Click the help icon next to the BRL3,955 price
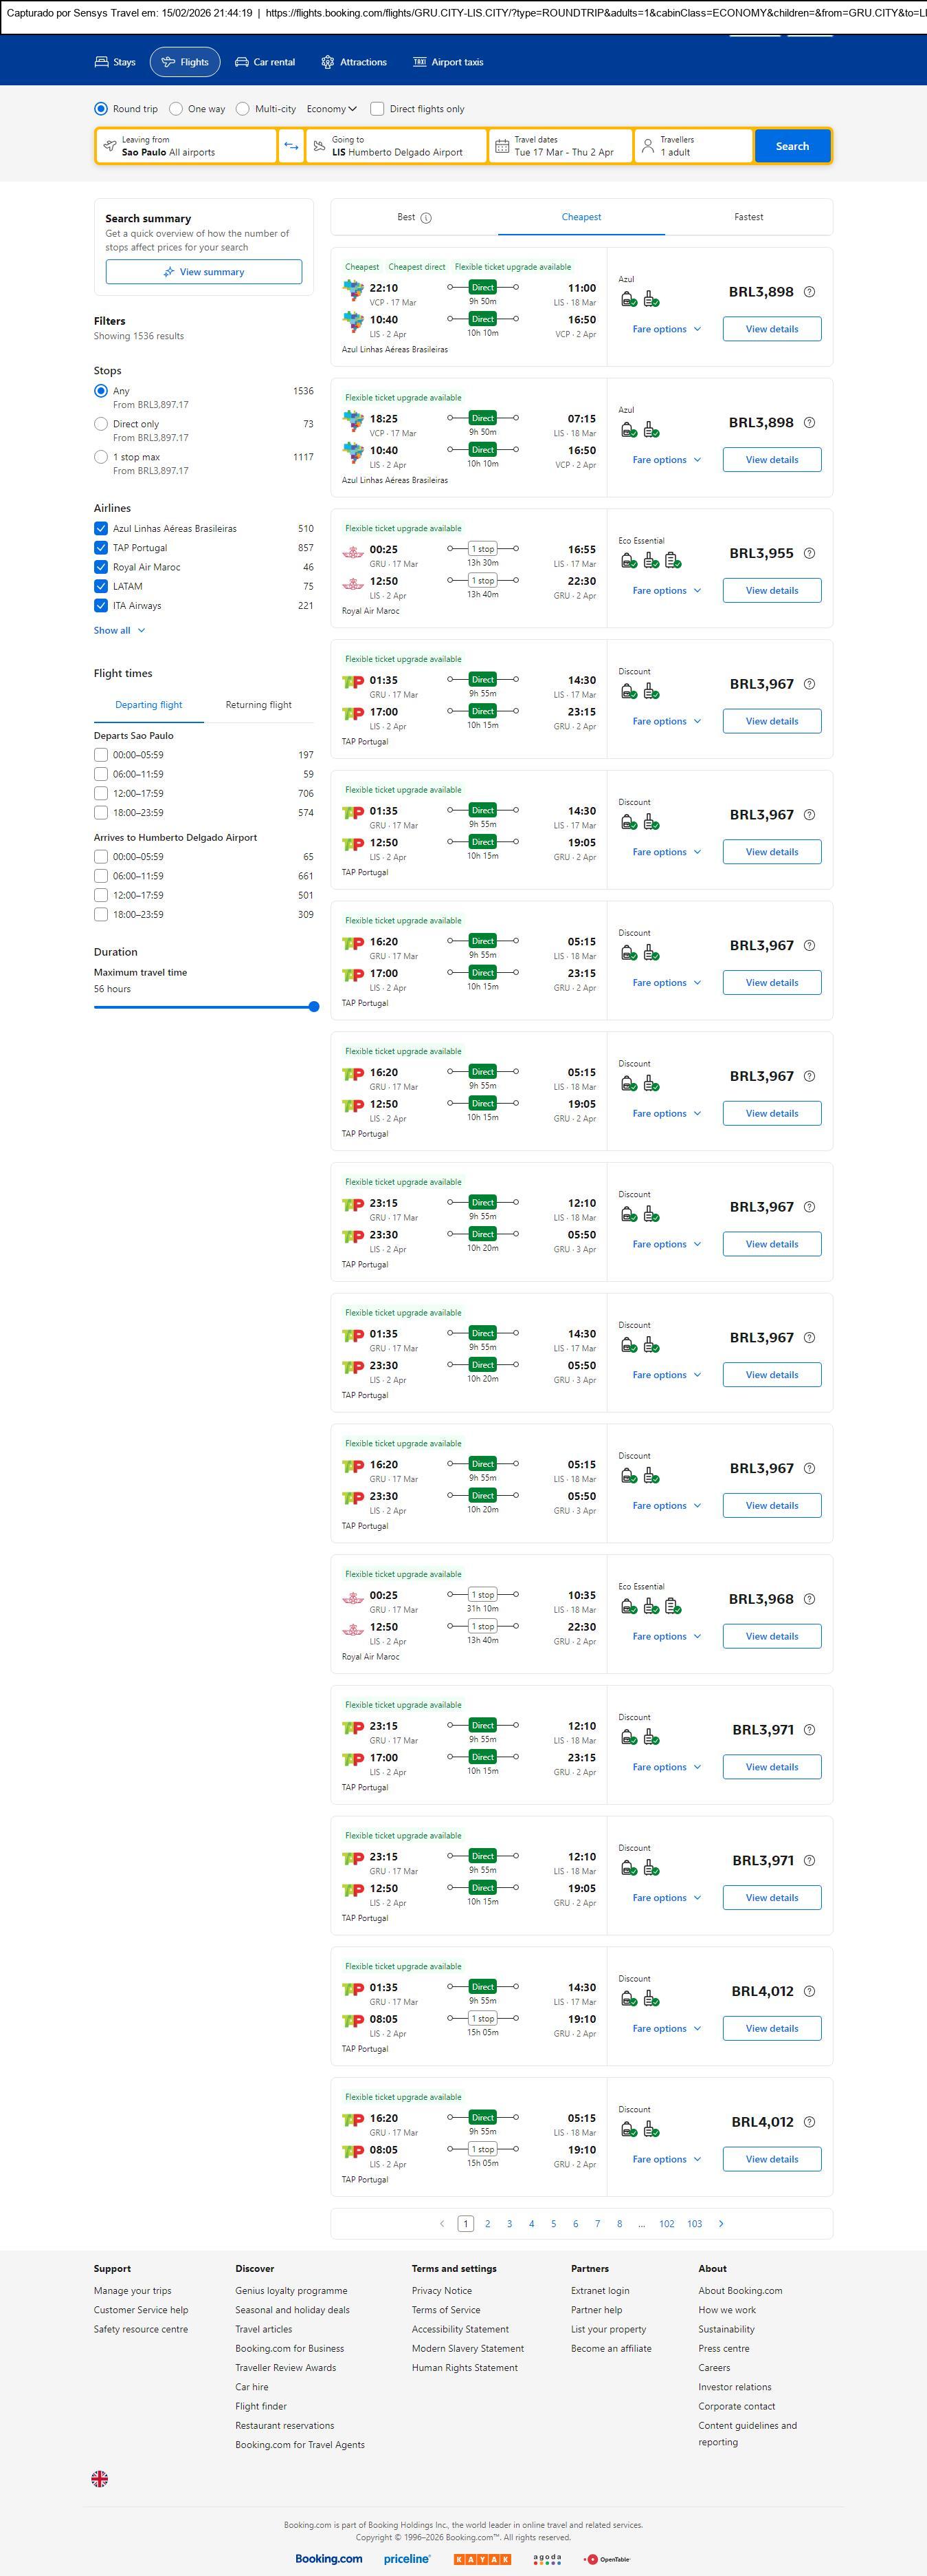Screen dimensions: 927x2576 (x=809, y=553)
